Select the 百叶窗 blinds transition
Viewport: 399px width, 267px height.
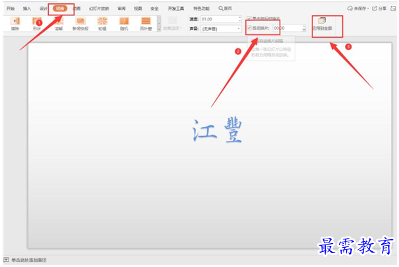(146, 24)
